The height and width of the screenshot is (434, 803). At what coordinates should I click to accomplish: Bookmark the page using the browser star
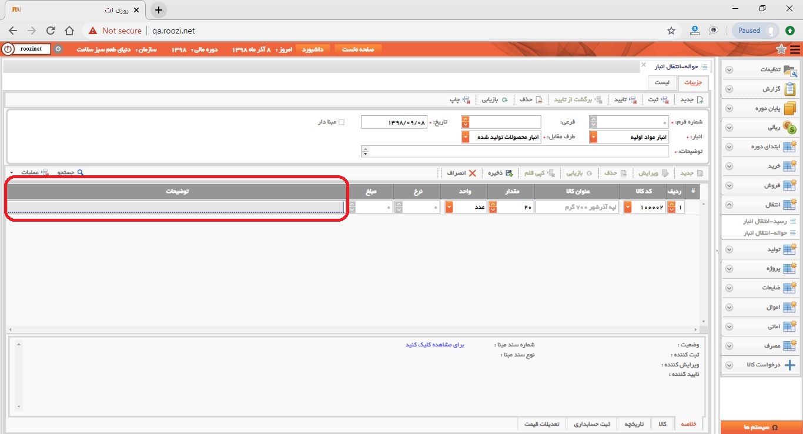pyautogui.click(x=671, y=31)
